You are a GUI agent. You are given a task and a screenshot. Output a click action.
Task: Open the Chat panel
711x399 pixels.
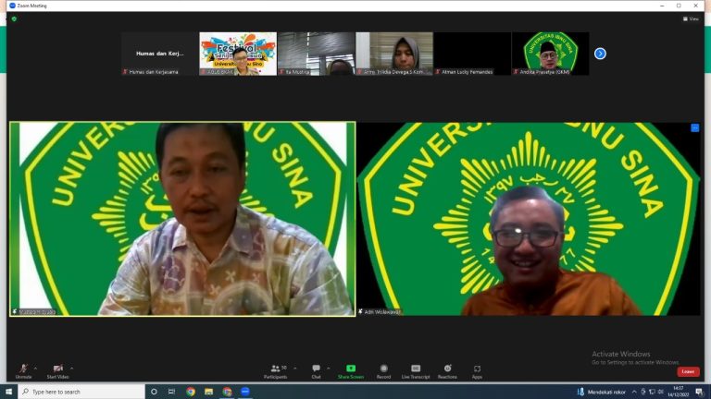[x=316, y=371]
